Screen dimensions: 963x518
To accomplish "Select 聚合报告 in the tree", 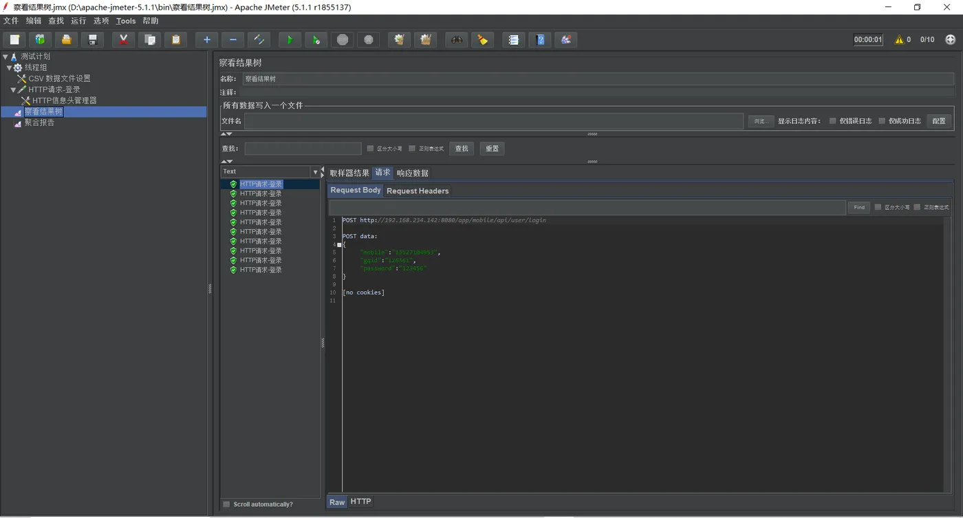I will point(39,123).
